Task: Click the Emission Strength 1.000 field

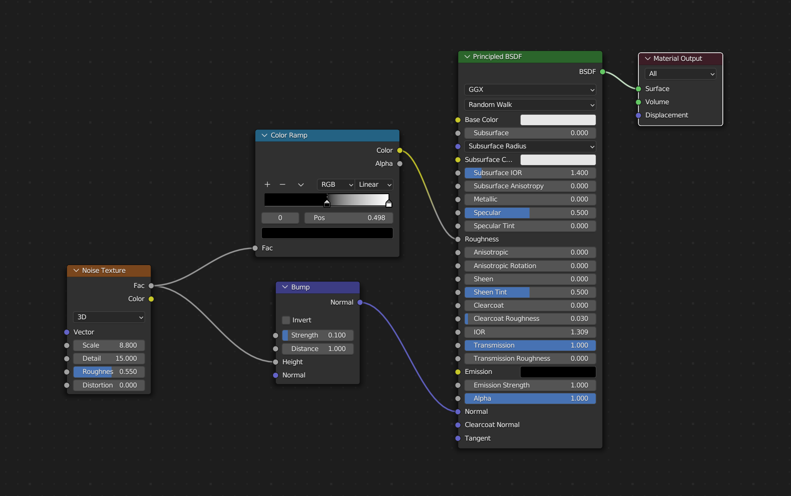Action: click(x=530, y=386)
